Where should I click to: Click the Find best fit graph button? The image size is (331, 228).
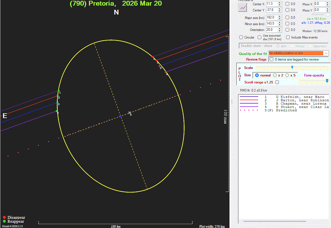click(243, 8)
